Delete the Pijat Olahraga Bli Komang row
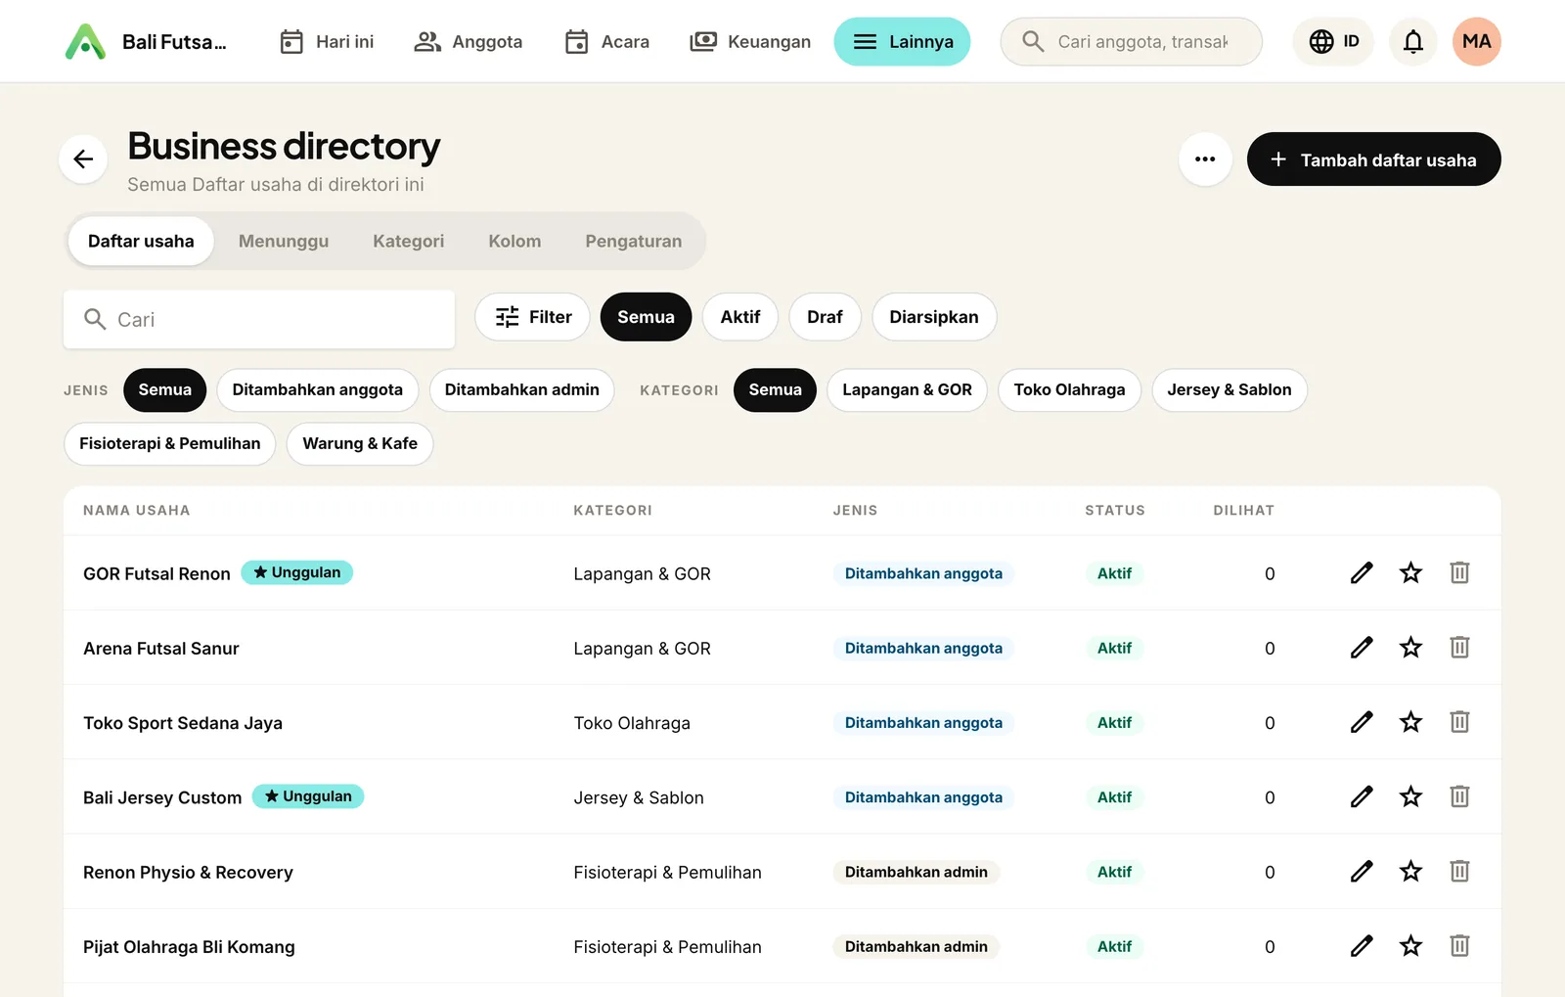The height and width of the screenshot is (997, 1565). 1459,946
